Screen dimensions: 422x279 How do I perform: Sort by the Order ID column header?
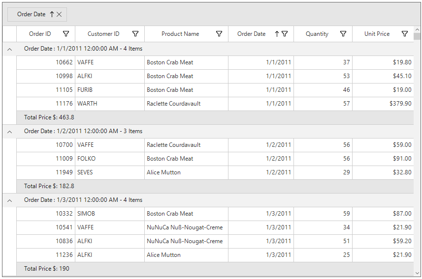40,34
